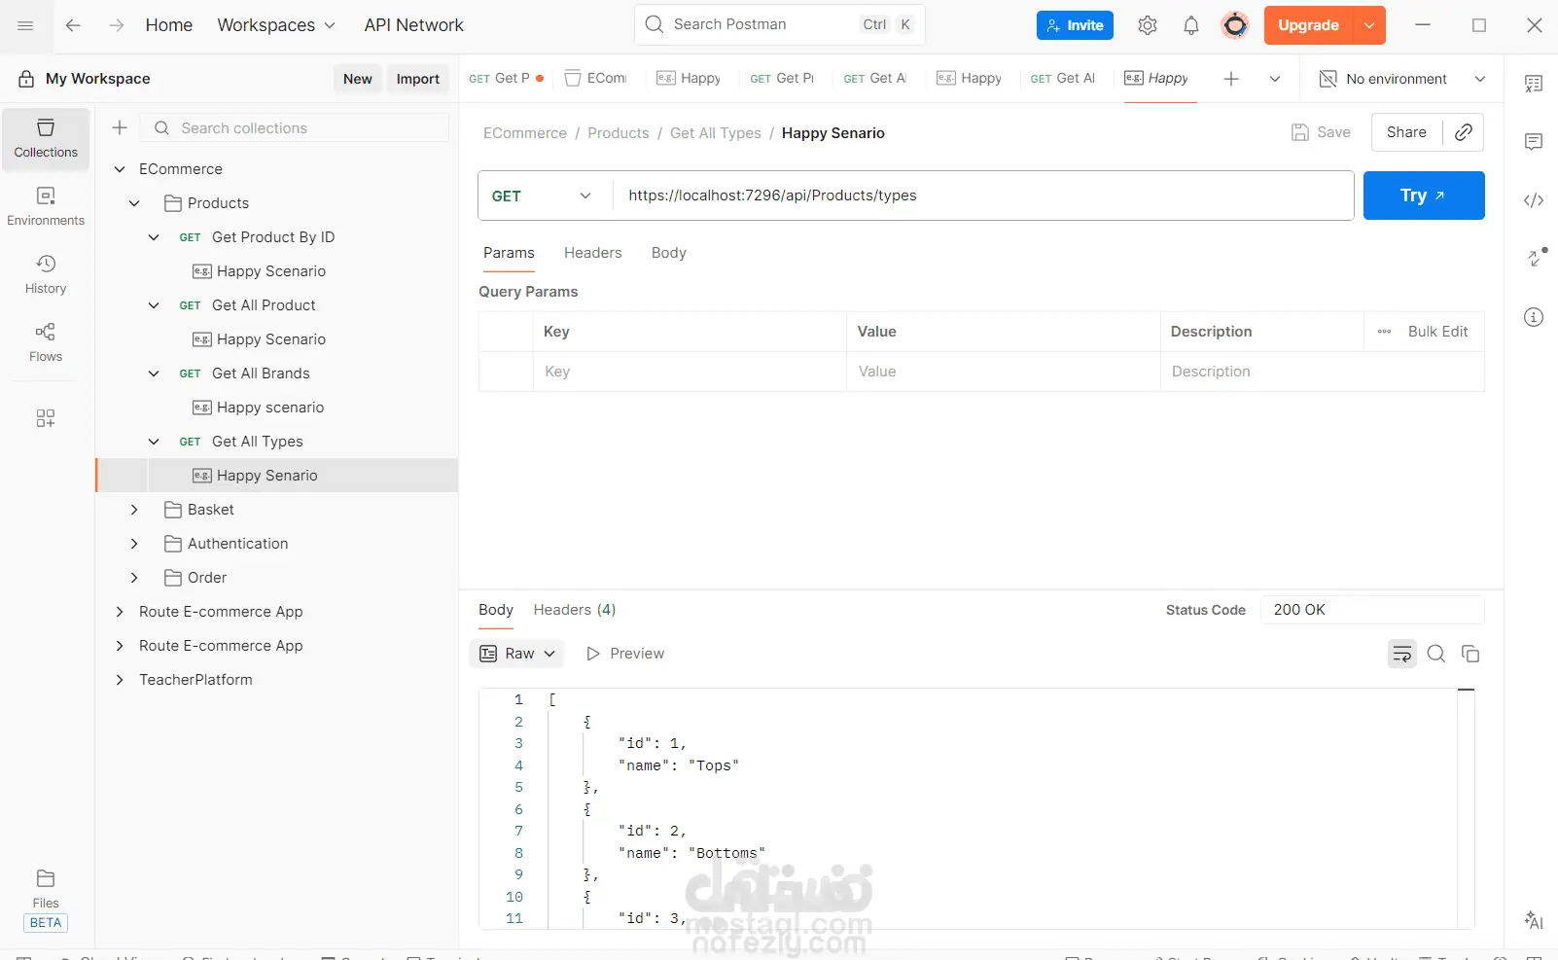Open the Upgrade dropdown arrow
This screenshot has height=960, width=1558.
[x=1369, y=25]
